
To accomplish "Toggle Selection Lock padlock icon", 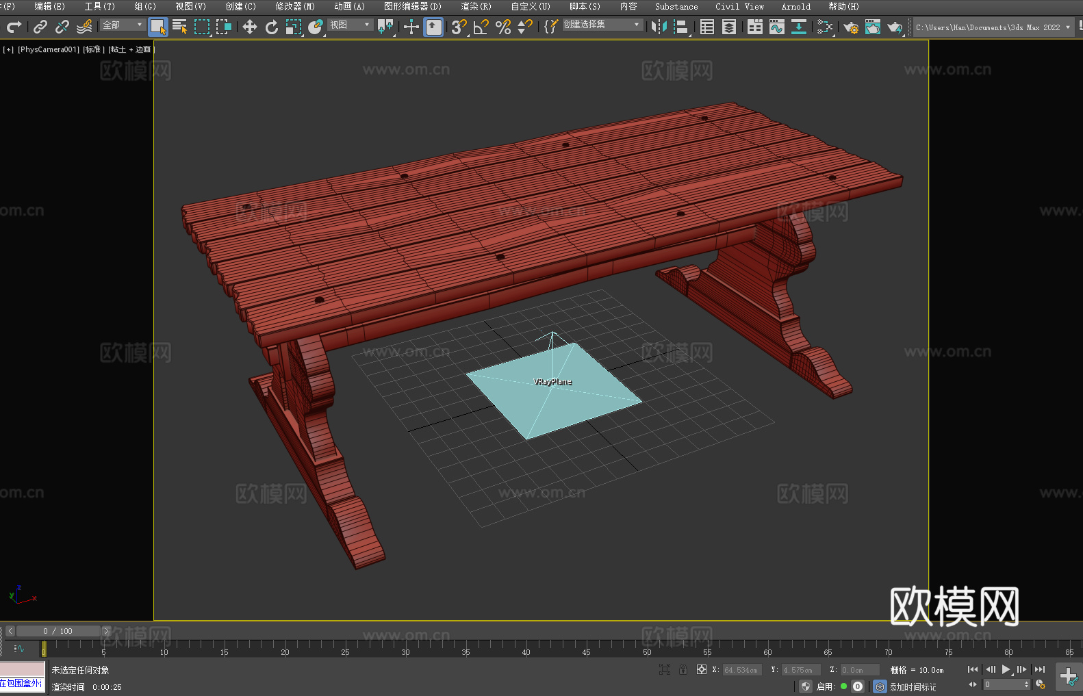I will (x=683, y=669).
